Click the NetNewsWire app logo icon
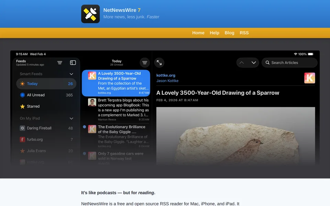The width and height of the screenshot is (330, 206). 90,14
